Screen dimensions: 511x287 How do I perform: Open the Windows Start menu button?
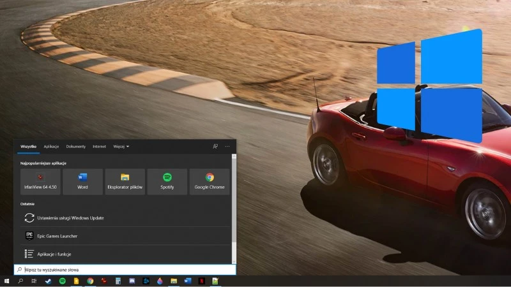[6, 281]
